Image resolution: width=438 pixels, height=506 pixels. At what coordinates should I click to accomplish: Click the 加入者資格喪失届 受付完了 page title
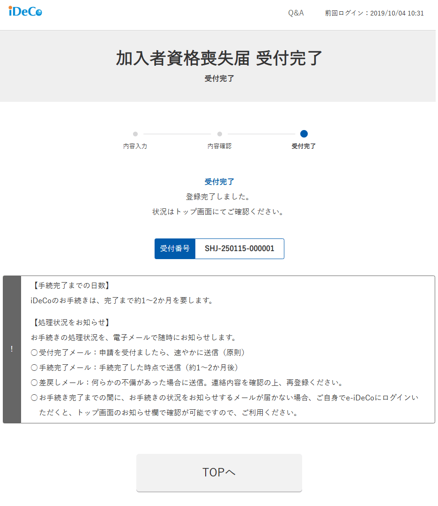point(219,58)
